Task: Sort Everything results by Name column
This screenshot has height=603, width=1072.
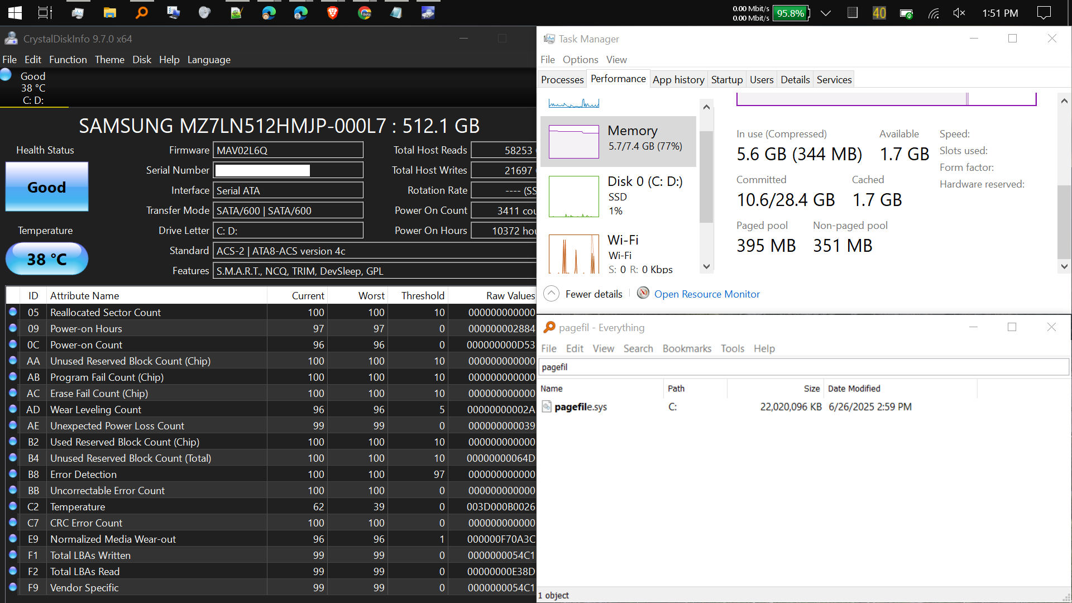Action: [x=601, y=389]
